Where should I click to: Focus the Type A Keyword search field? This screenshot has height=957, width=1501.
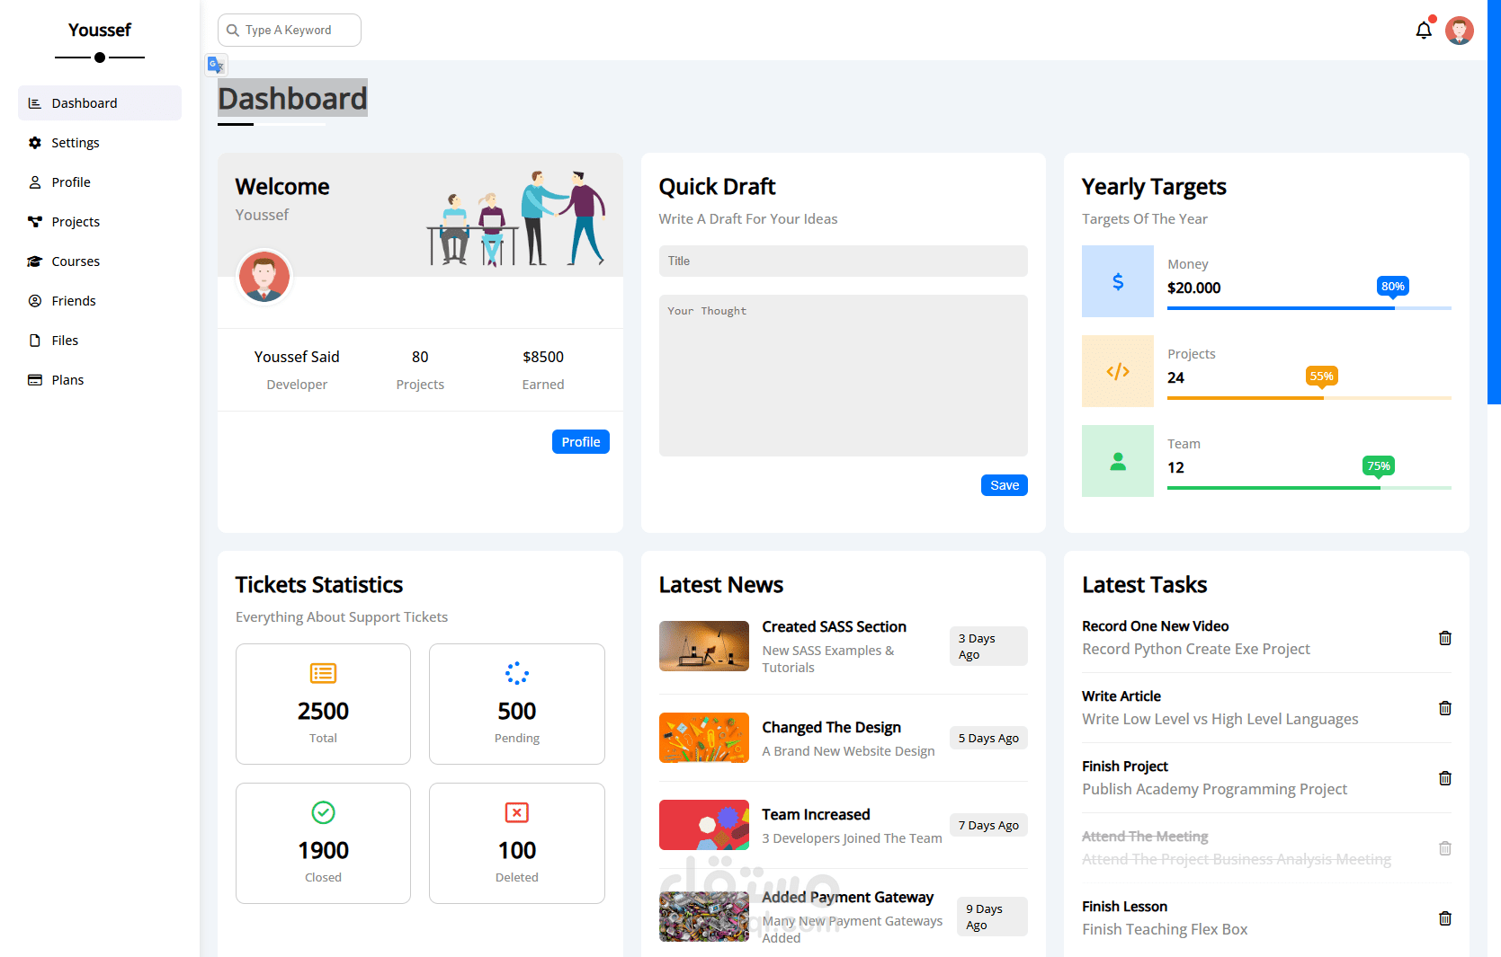[290, 31]
